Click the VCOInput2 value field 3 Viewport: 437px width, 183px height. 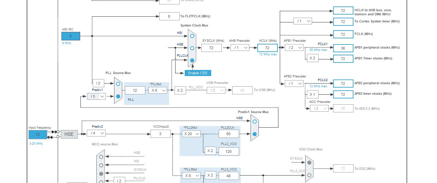[x=161, y=134]
